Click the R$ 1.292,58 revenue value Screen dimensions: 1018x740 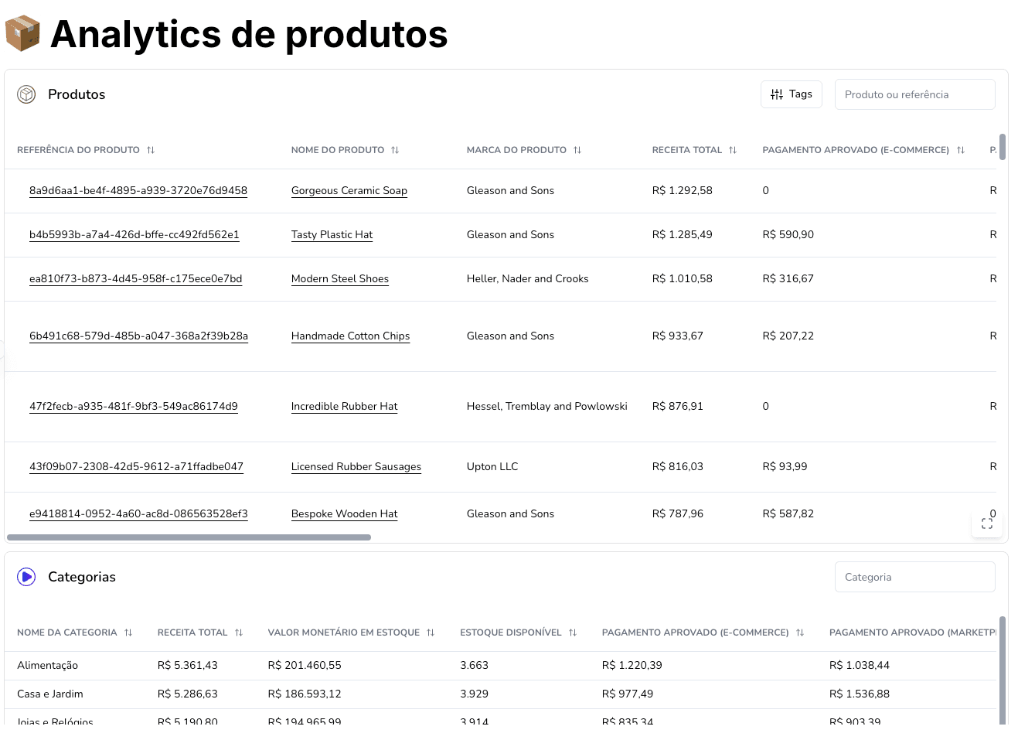[683, 191]
